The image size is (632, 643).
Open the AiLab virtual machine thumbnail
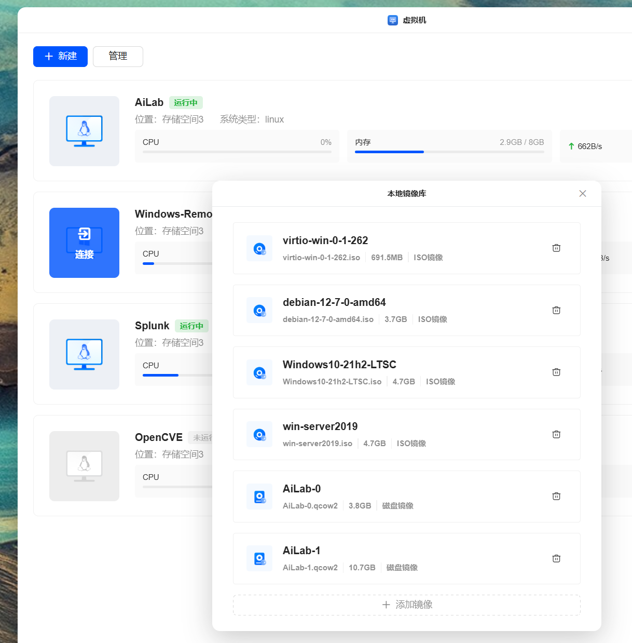84,131
